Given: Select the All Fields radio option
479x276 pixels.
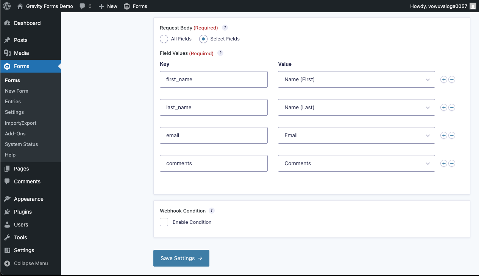Looking at the screenshot, I should point(164,39).
